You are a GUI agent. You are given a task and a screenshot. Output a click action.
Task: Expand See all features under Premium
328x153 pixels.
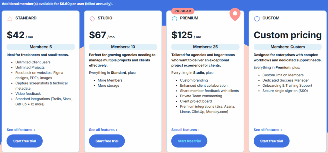(x=186, y=130)
